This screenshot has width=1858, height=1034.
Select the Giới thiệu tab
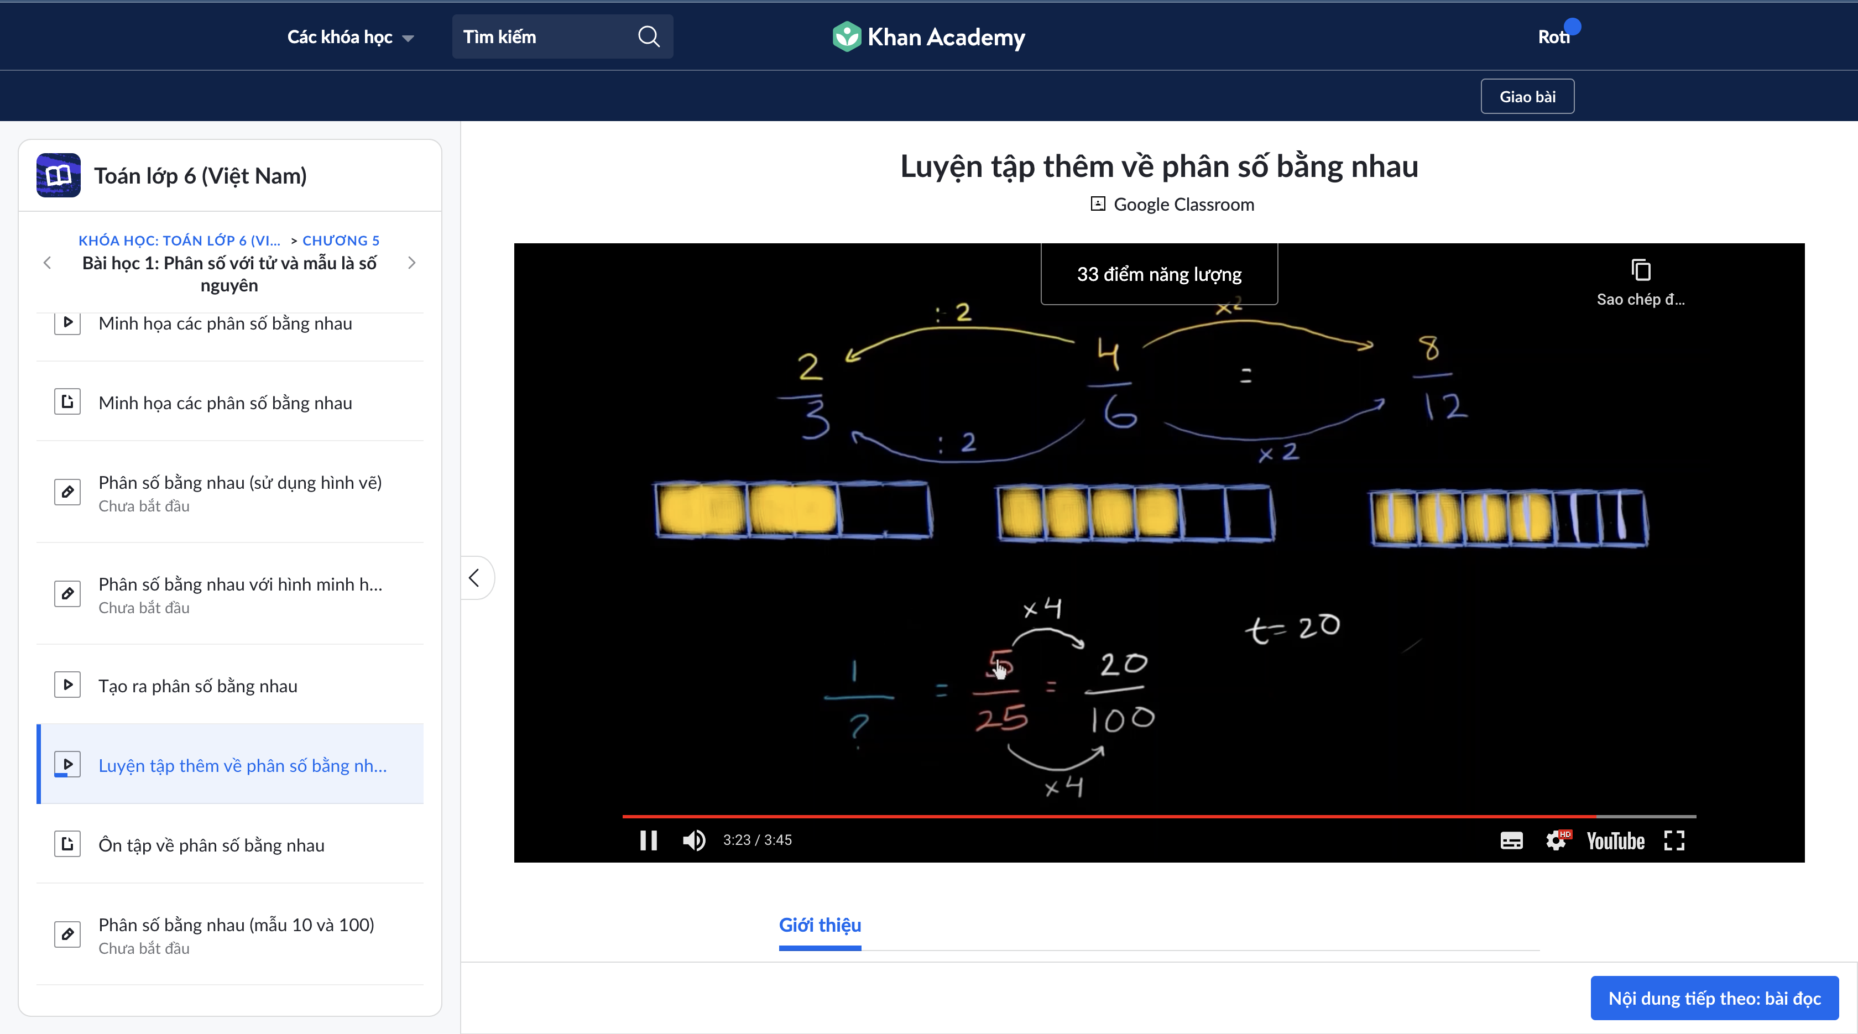tap(820, 925)
